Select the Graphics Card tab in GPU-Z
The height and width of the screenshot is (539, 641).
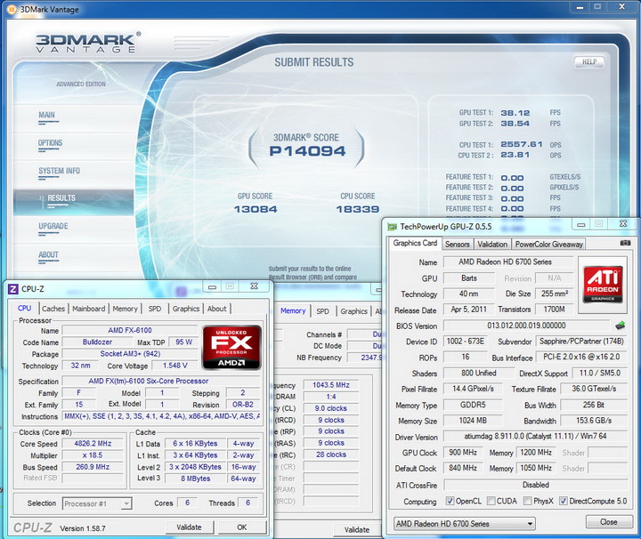[x=415, y=244]
